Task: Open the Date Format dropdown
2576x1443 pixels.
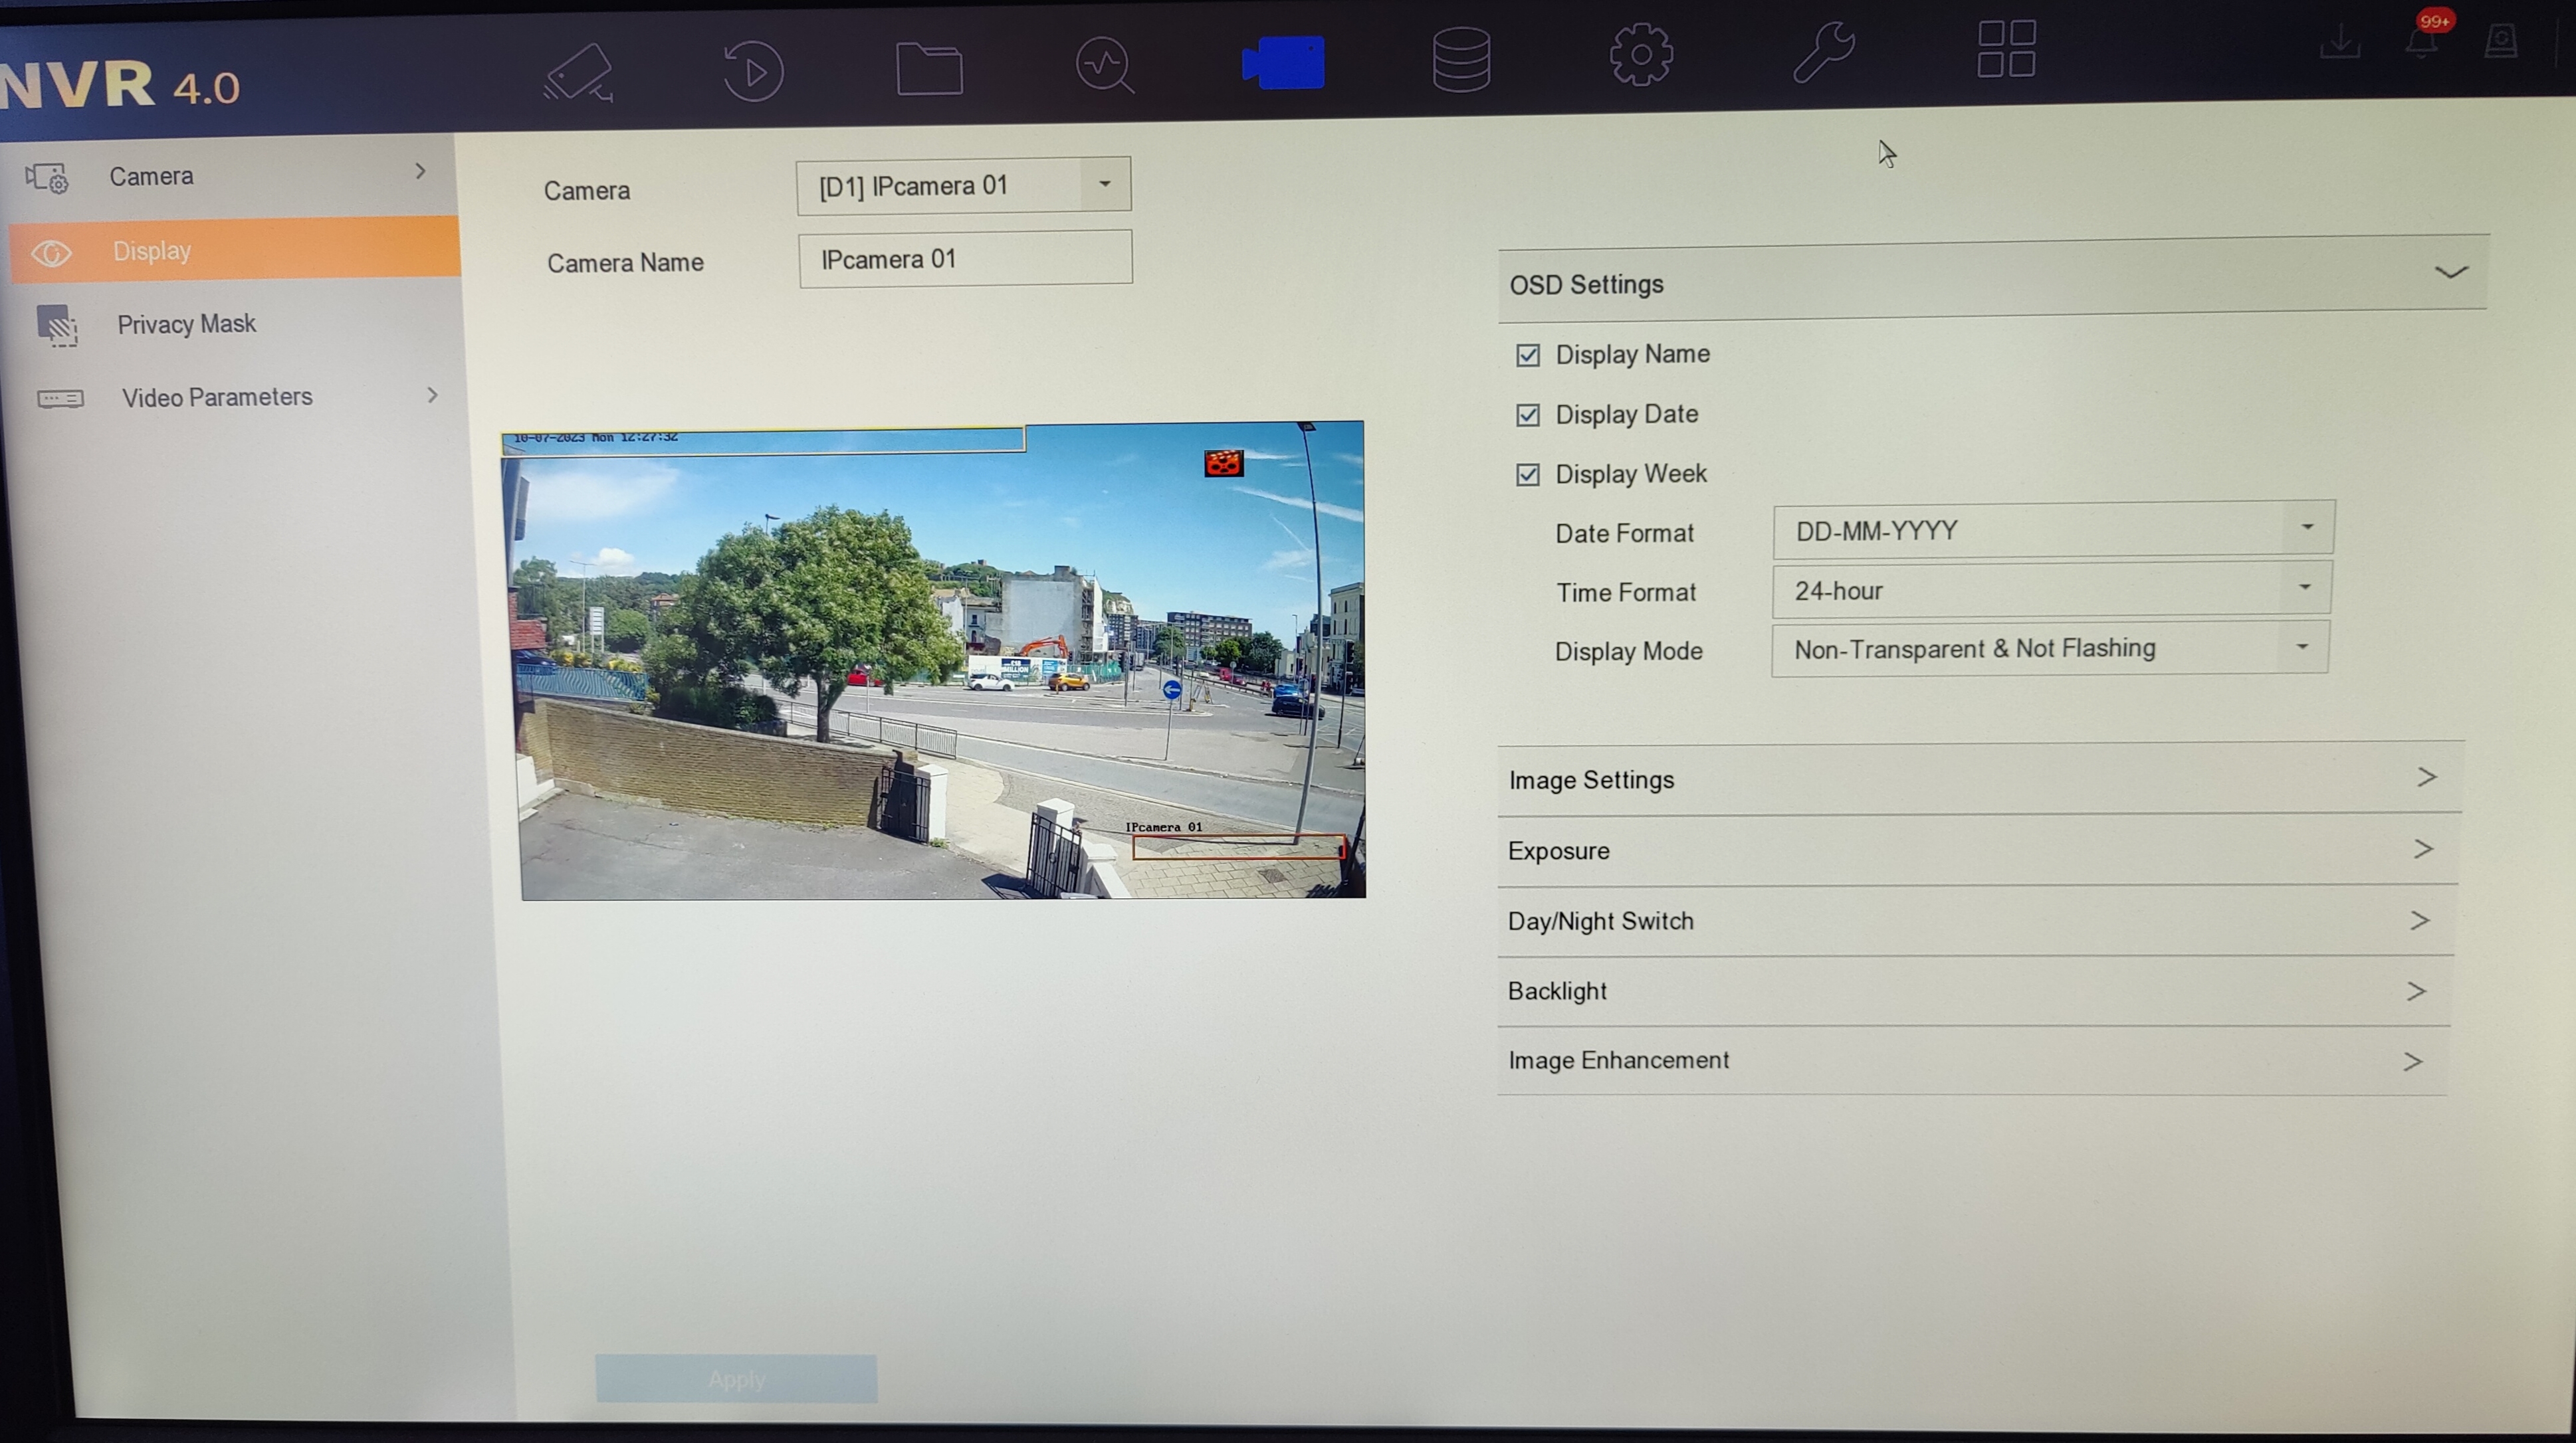Action: pos(2053,529)
